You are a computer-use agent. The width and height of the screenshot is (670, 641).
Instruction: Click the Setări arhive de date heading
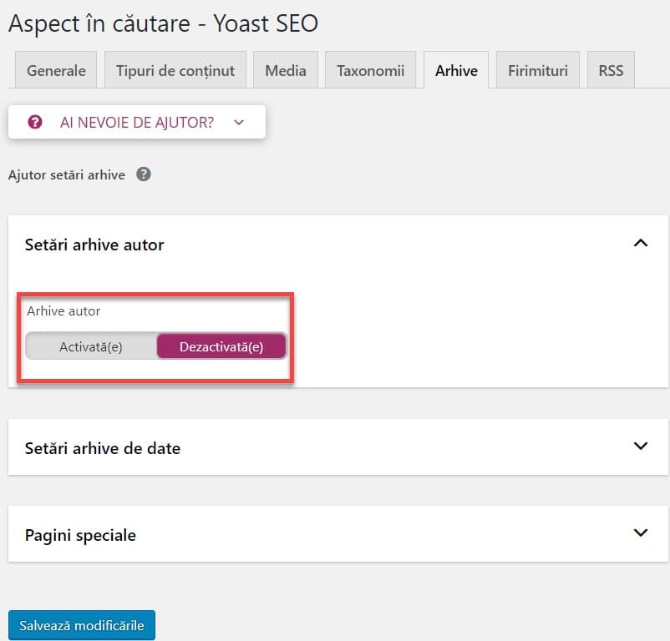coord(103,448)
